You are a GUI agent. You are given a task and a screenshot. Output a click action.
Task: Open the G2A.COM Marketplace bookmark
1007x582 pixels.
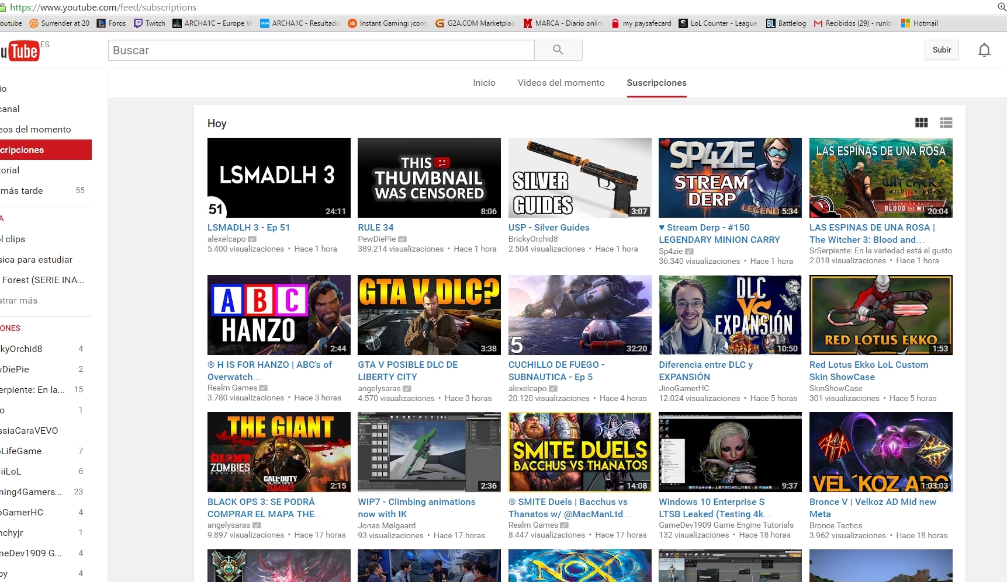(475, 23)
